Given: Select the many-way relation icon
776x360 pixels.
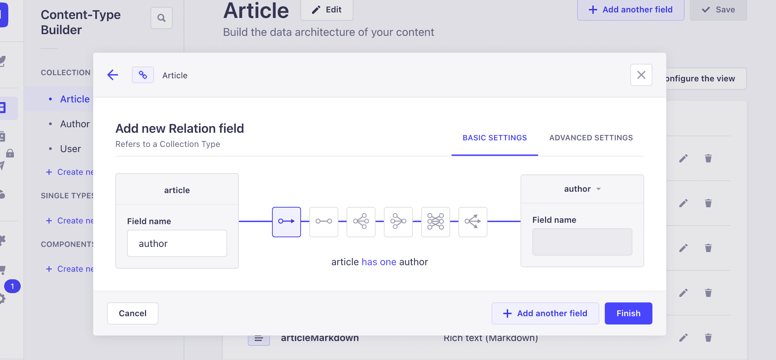Looking at the screenshot, I should point(473,222).
